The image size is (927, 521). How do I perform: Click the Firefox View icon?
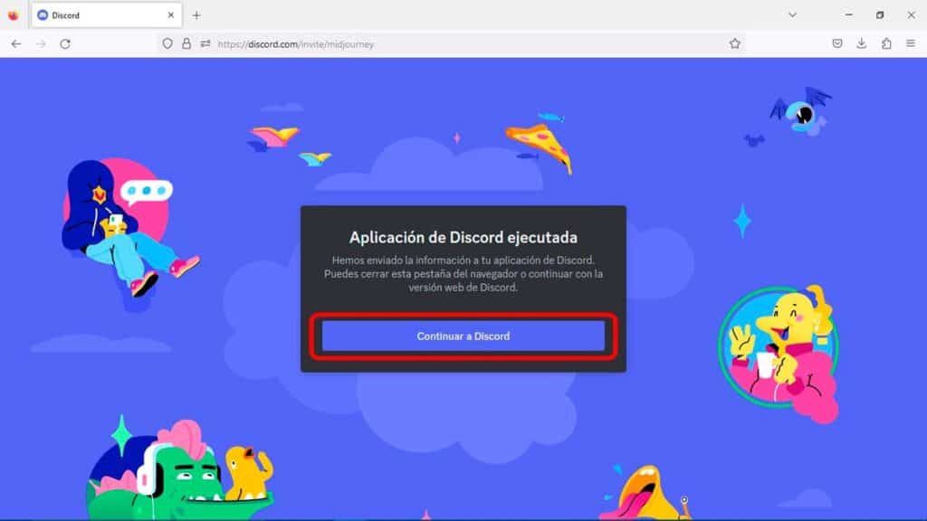point(13,15)
